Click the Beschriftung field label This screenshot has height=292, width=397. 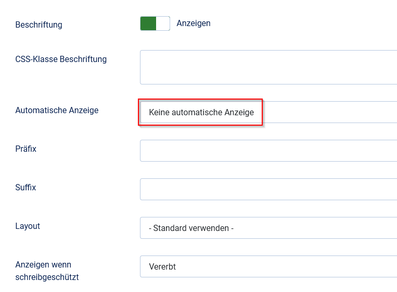pos(39,25)
